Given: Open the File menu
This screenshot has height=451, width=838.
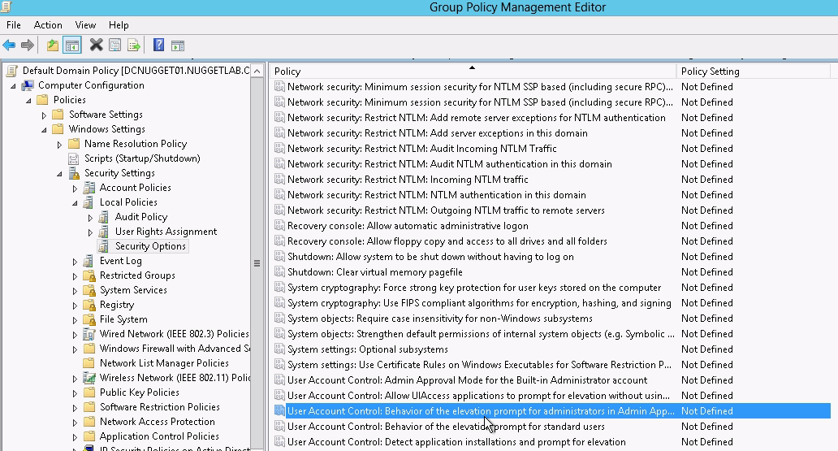Looking at the screenshot, I should [13, 25].
